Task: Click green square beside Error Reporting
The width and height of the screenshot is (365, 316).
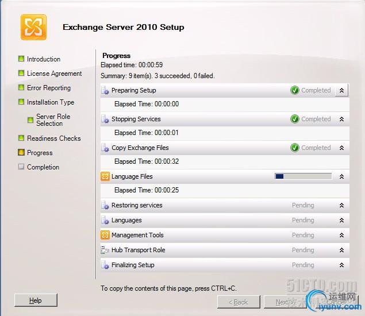Action: (x=21, y=87)
